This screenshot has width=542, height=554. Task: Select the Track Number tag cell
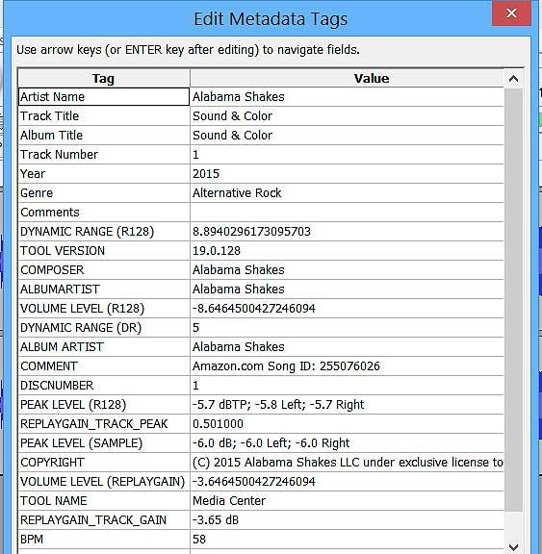pos(104,155)
